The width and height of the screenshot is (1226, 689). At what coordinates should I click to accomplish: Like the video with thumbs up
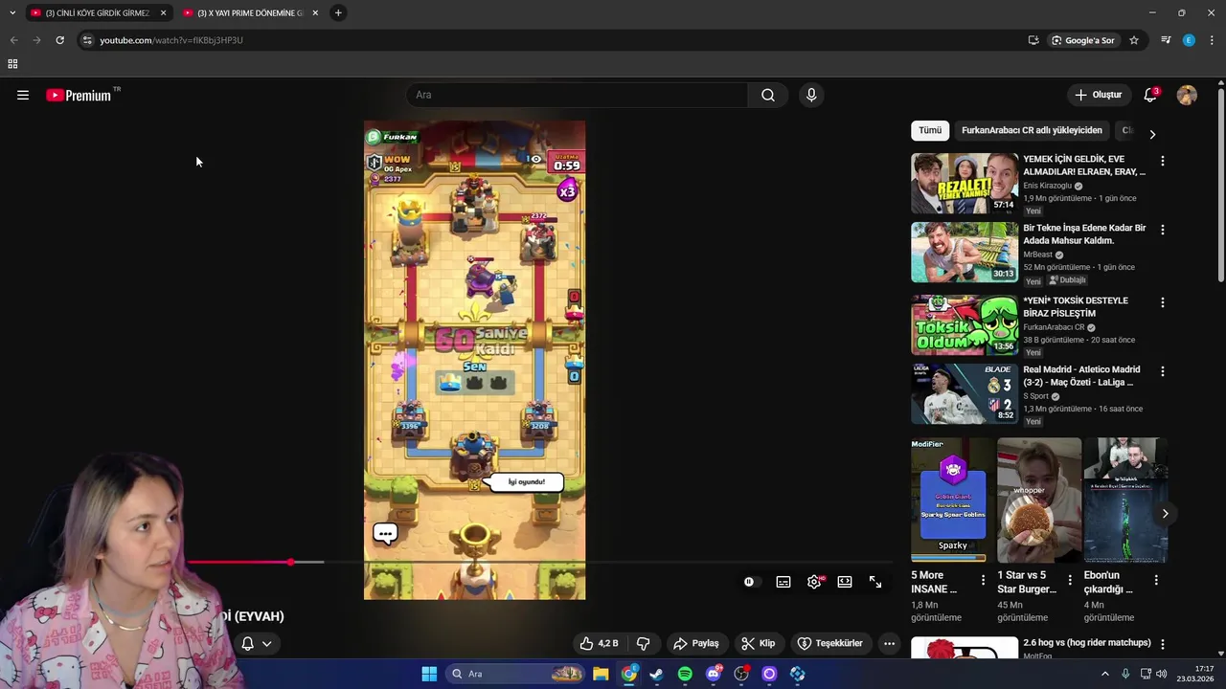[599, 643]
